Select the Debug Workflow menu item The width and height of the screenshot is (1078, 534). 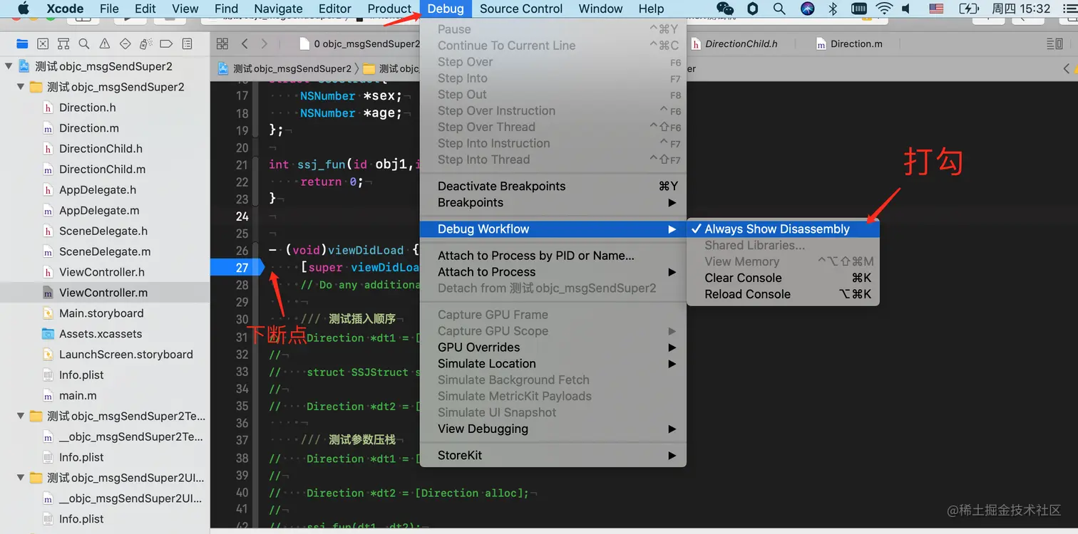[553, 229]
